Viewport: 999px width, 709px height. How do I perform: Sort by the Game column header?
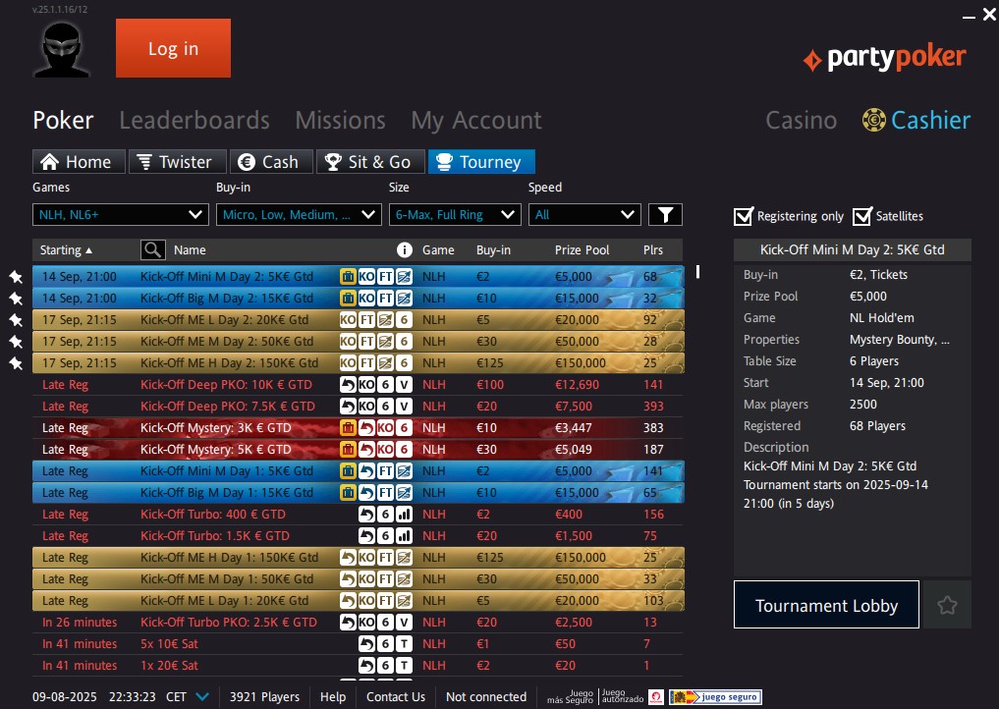pyautogui.click(x=438, y=249)
